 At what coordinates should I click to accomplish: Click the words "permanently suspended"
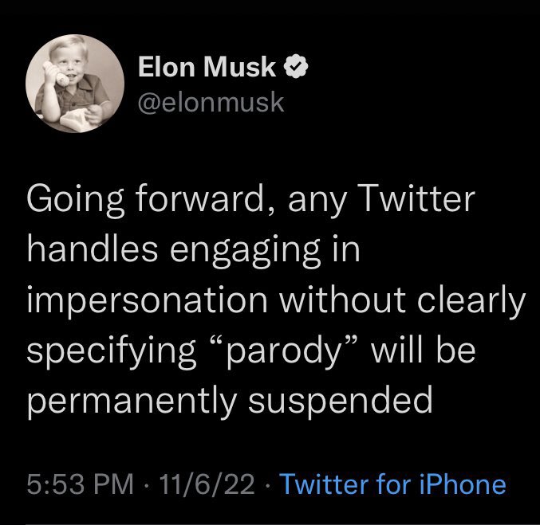[230, 401]
